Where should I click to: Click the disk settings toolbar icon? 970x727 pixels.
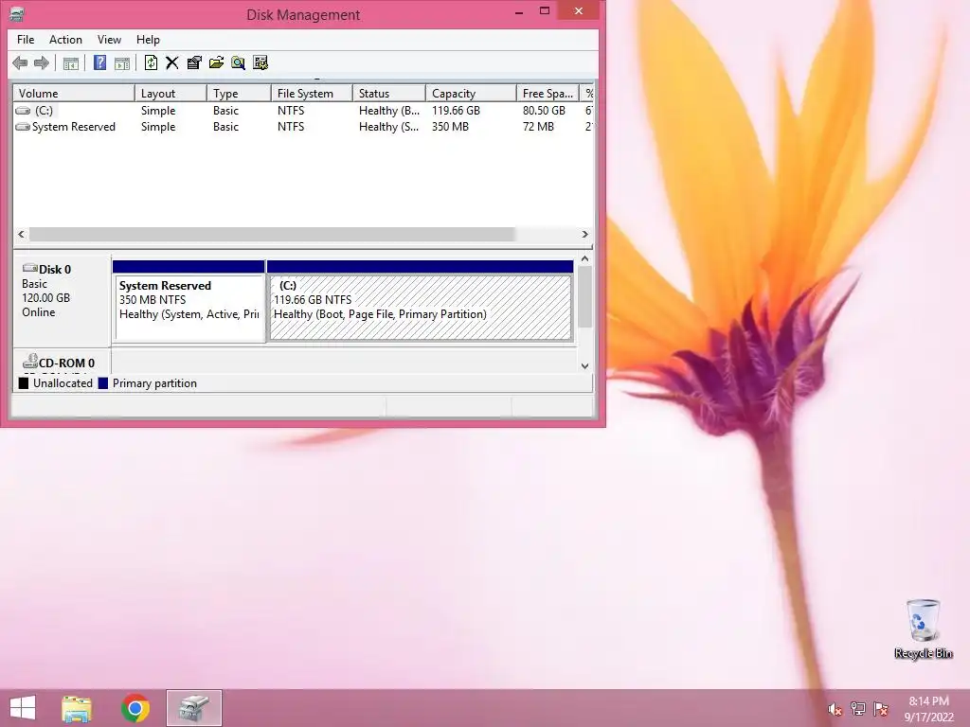coord(260,62)
